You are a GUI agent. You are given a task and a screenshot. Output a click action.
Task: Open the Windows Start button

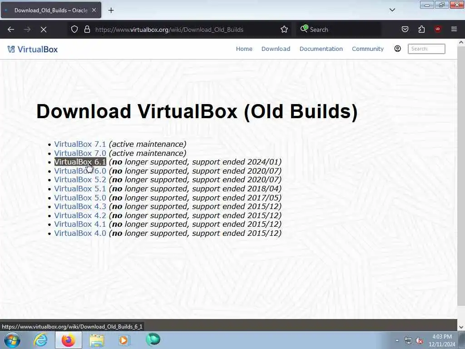click(x=12, y=340)
